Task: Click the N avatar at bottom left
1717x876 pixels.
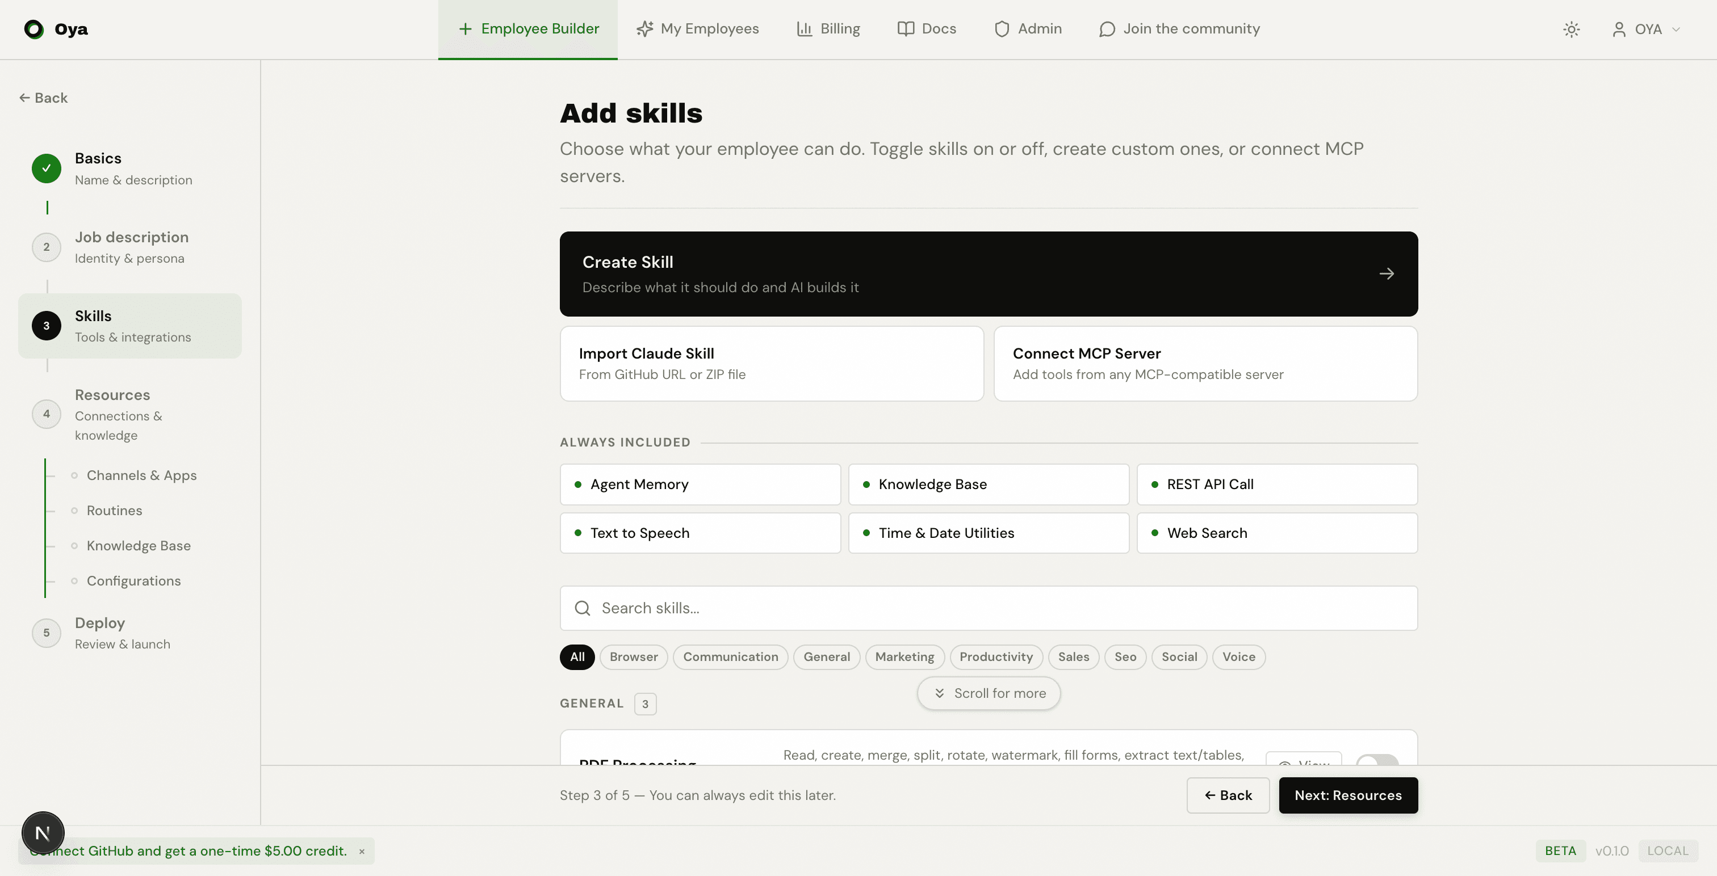Action: tap(43, 832)
